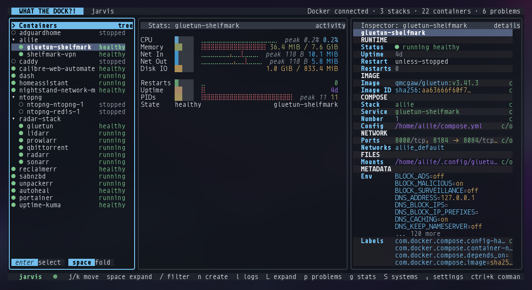
Task: Click '... 120 more' env entry
Action: (x=418, y=234)
